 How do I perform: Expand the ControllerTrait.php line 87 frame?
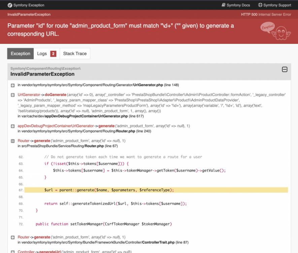coord(12,237)
